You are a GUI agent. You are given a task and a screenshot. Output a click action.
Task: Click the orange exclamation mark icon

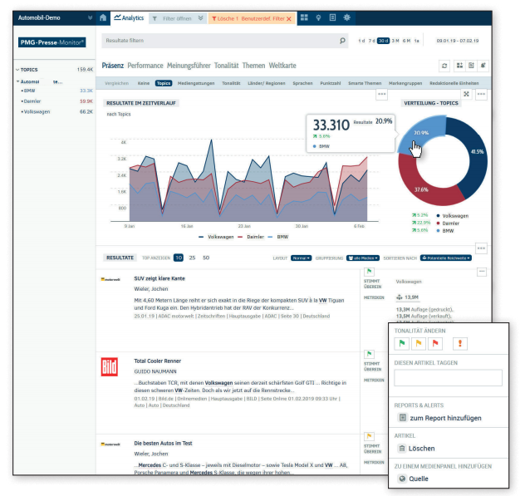pos(460,343)
